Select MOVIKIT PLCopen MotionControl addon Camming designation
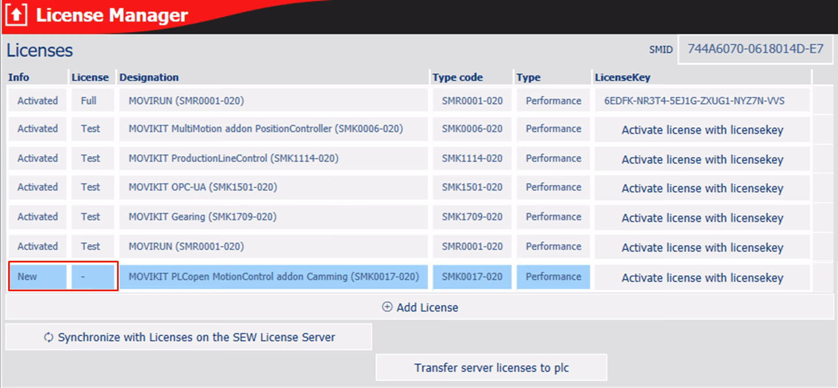 [274, 276]
